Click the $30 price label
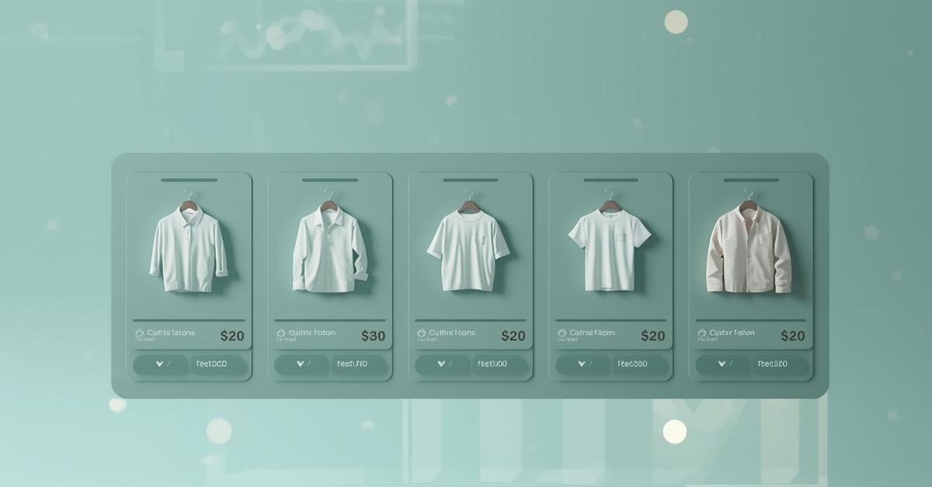This screenshot has height=487, width=932. 374,336
